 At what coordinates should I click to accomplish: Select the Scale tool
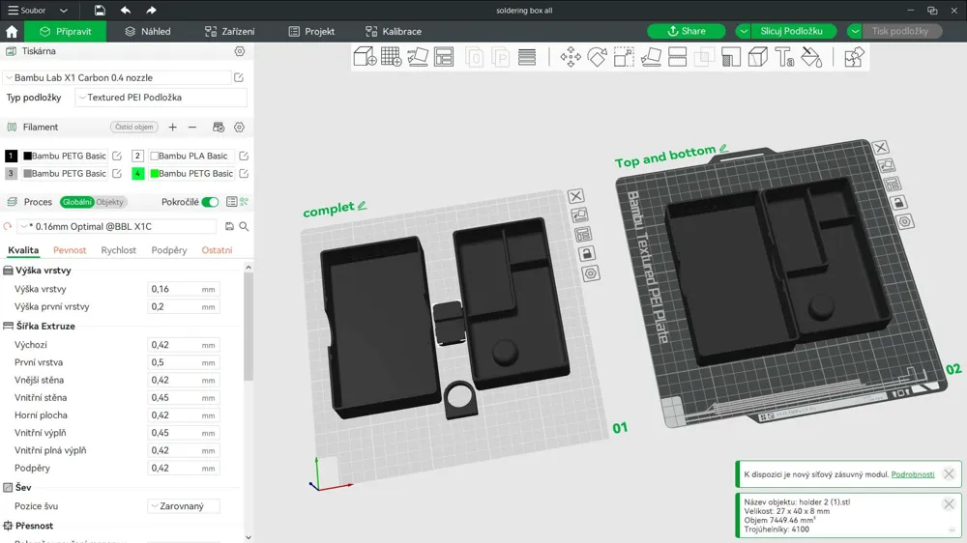coord(624,57)
